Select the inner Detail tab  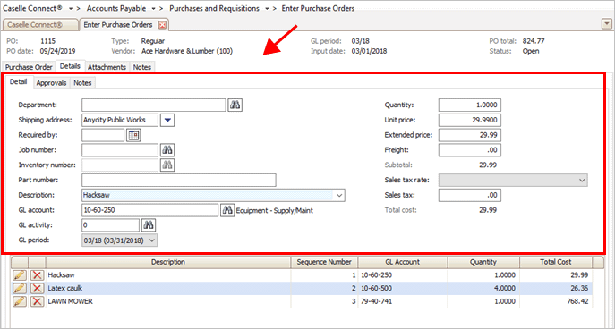(19, 82)
